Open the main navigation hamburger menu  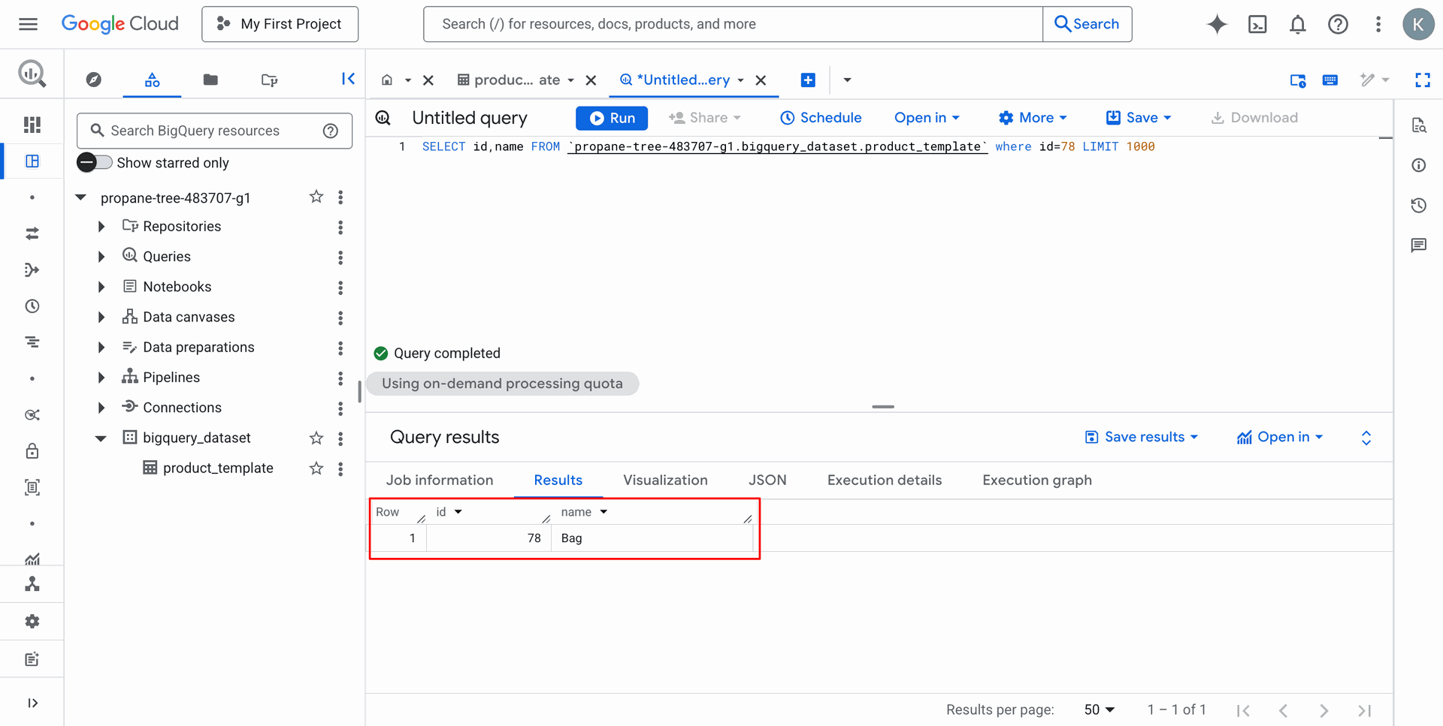tap(28, 24)
